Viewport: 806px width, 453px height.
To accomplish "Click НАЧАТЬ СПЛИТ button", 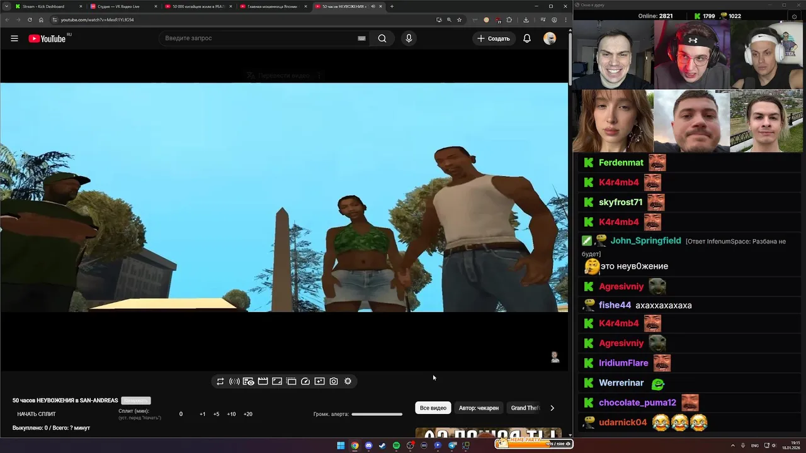I will [x=37, y=414].
